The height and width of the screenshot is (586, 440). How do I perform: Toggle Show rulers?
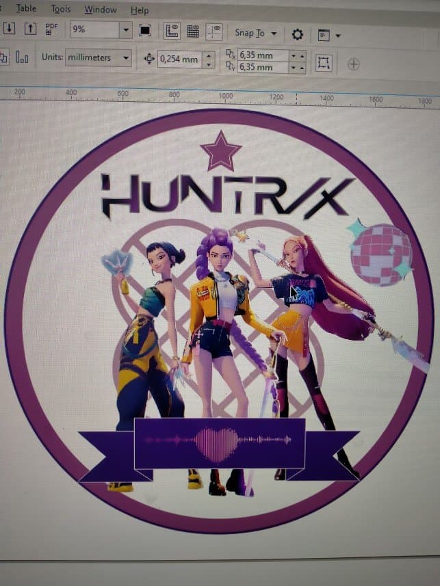pyautogui.click(x=172, y=31)
